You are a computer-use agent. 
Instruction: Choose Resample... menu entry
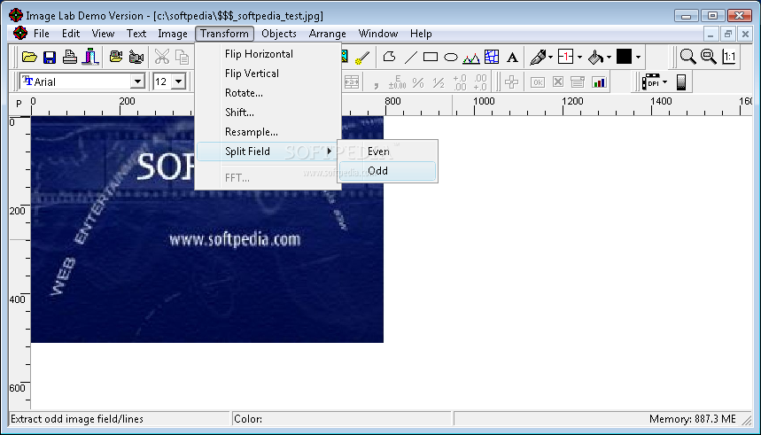click(268, 132)
